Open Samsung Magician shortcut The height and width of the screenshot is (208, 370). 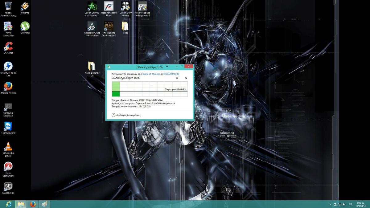click(8, 109)
